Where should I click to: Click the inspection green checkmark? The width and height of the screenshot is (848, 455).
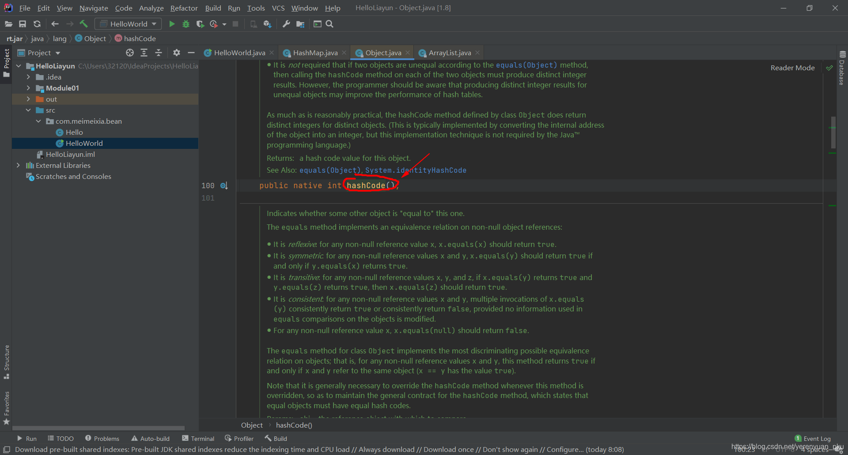pos(829,68)
